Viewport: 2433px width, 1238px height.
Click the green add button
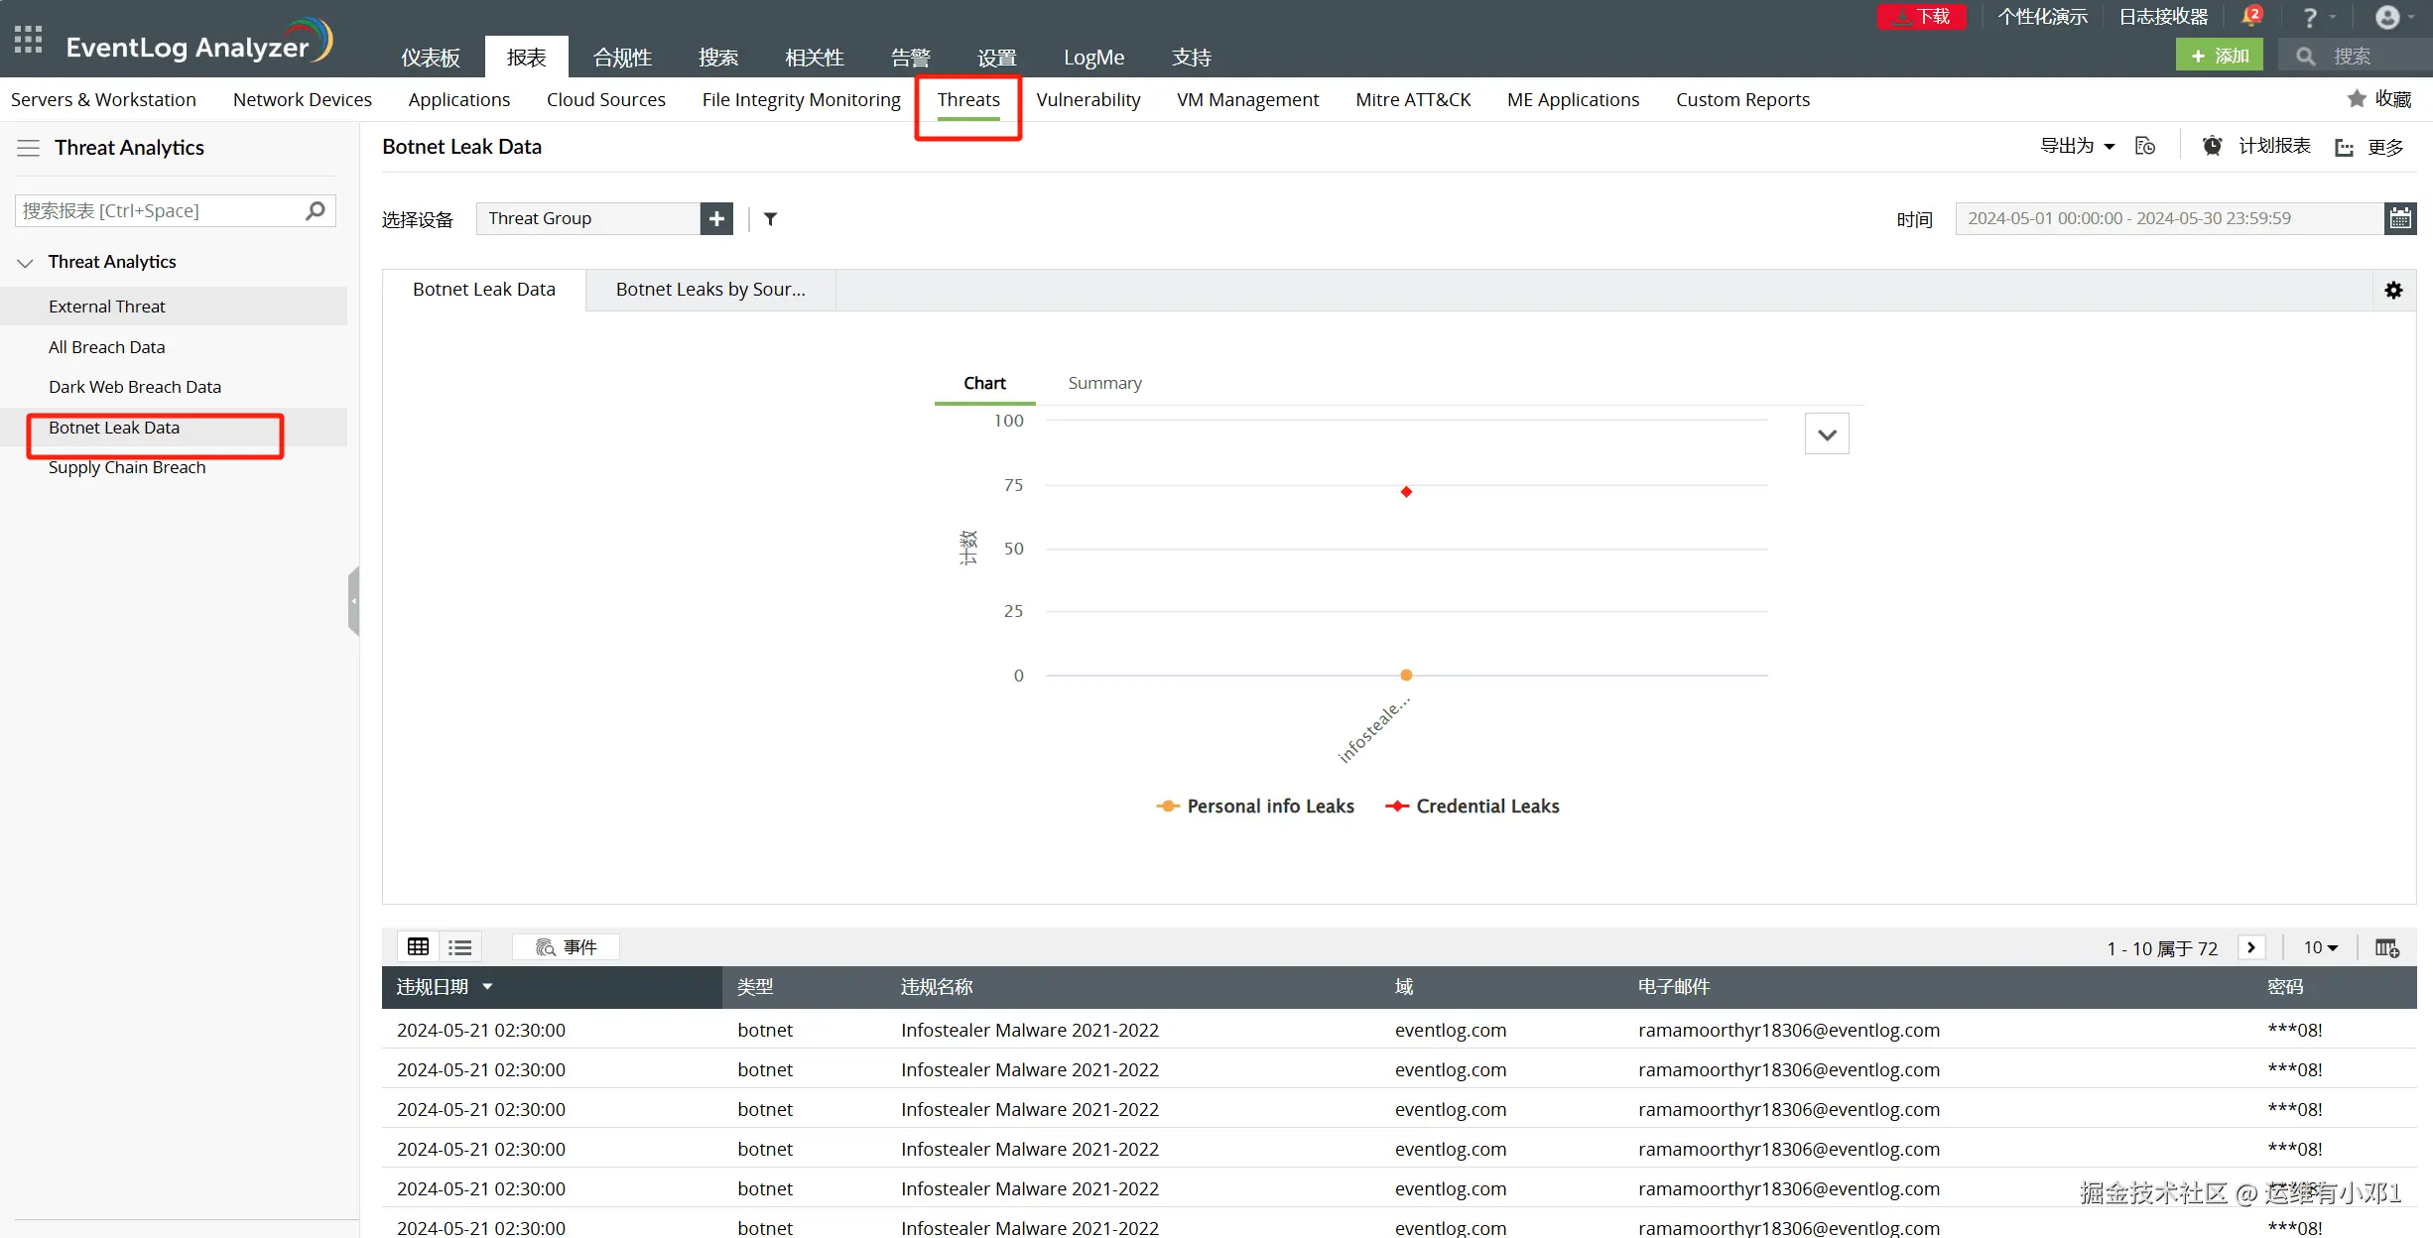tap(2219, 56)
